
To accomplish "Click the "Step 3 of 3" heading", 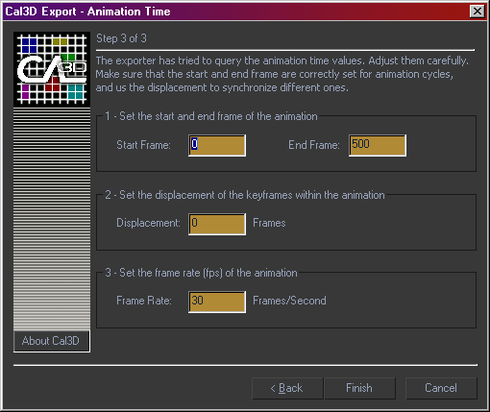I will (121, 38).
